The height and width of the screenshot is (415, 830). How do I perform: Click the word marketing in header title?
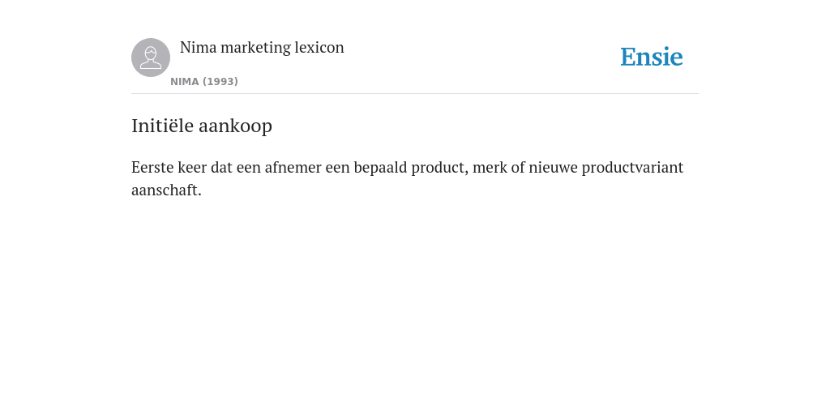[255, 48]
